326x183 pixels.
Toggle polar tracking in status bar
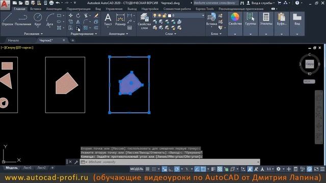tap(177, 169)
